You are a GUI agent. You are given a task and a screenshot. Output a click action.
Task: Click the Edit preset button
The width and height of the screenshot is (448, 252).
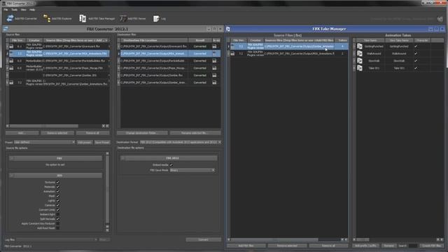[85, 142]
